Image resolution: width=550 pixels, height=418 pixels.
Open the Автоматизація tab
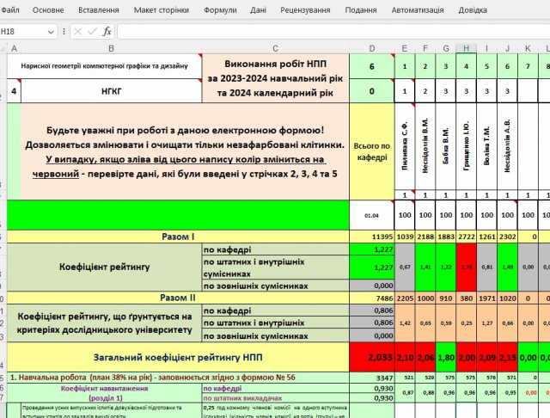click(x=418, y=9)
